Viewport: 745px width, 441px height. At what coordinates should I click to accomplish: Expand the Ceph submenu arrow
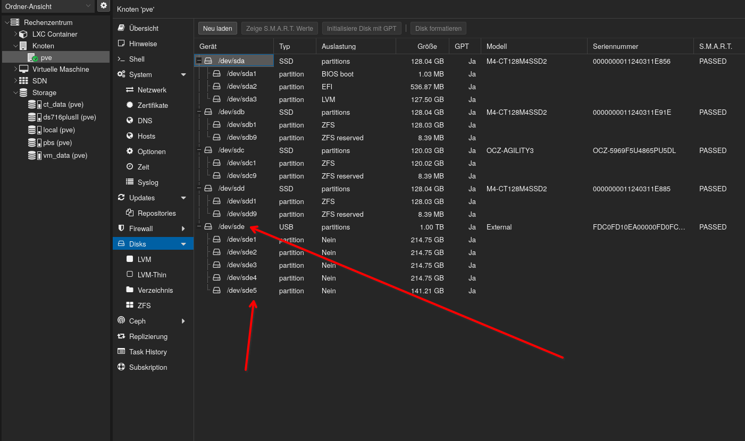click(x=183, y=321)
